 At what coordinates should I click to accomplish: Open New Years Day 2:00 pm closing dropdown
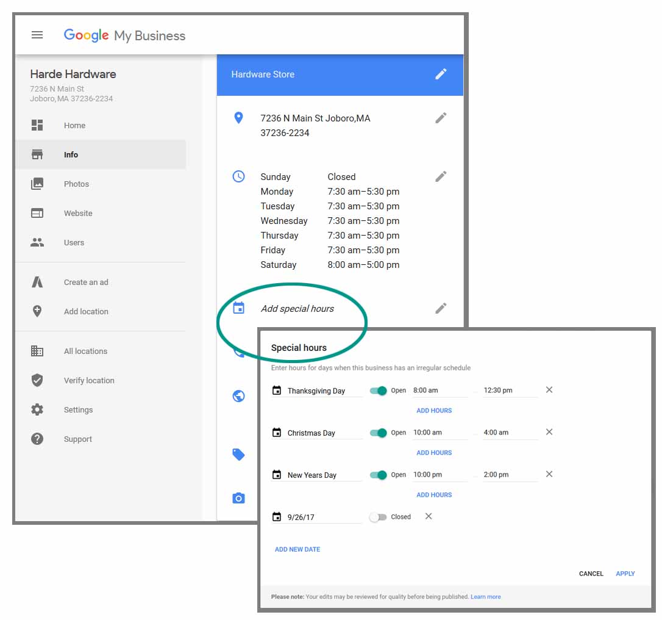(510, 475)
